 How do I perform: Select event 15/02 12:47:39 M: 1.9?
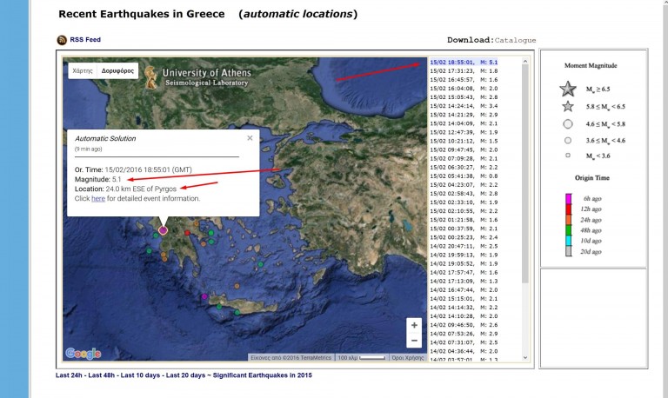pos(464,132)
